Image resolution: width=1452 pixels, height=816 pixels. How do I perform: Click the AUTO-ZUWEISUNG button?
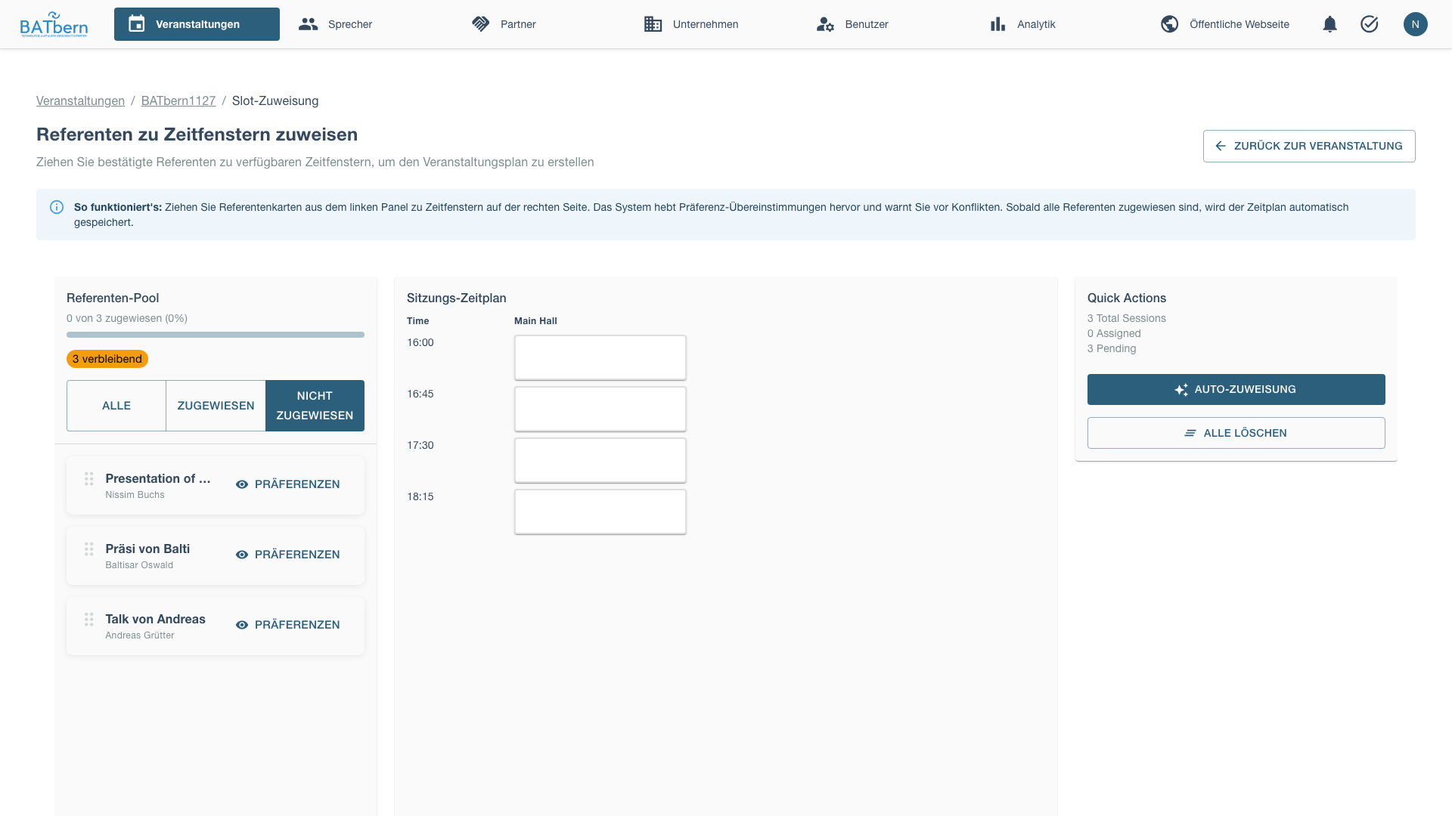tap(1236, 389)
